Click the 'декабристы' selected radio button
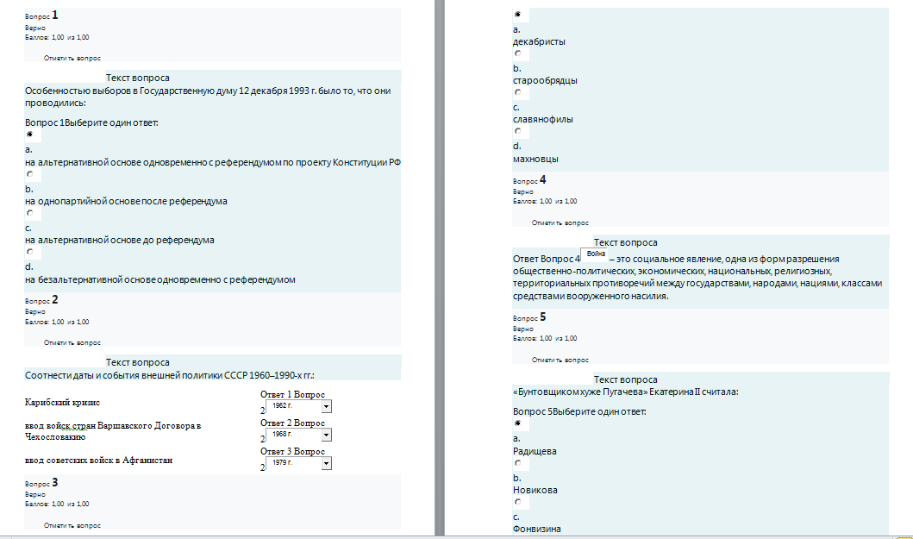 point(517,15)
